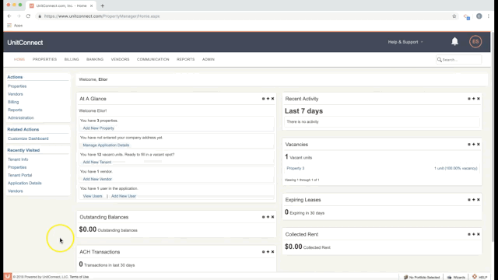Close the Vacancies widget
Image resolution: width=498 pixels, height=280 pixels.
tap(479, 145)
